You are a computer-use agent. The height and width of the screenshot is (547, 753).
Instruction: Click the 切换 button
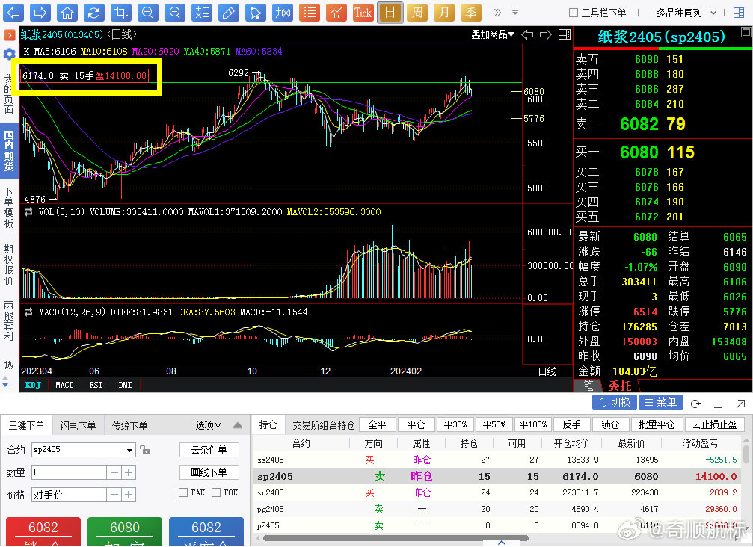click(x=614, y=402)
